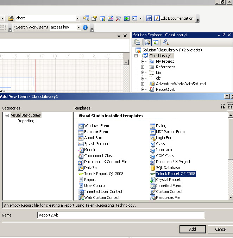Click View Class Diagram icon in Solution Explorer
Screen dimensions: 233x238
click(165, 42)
